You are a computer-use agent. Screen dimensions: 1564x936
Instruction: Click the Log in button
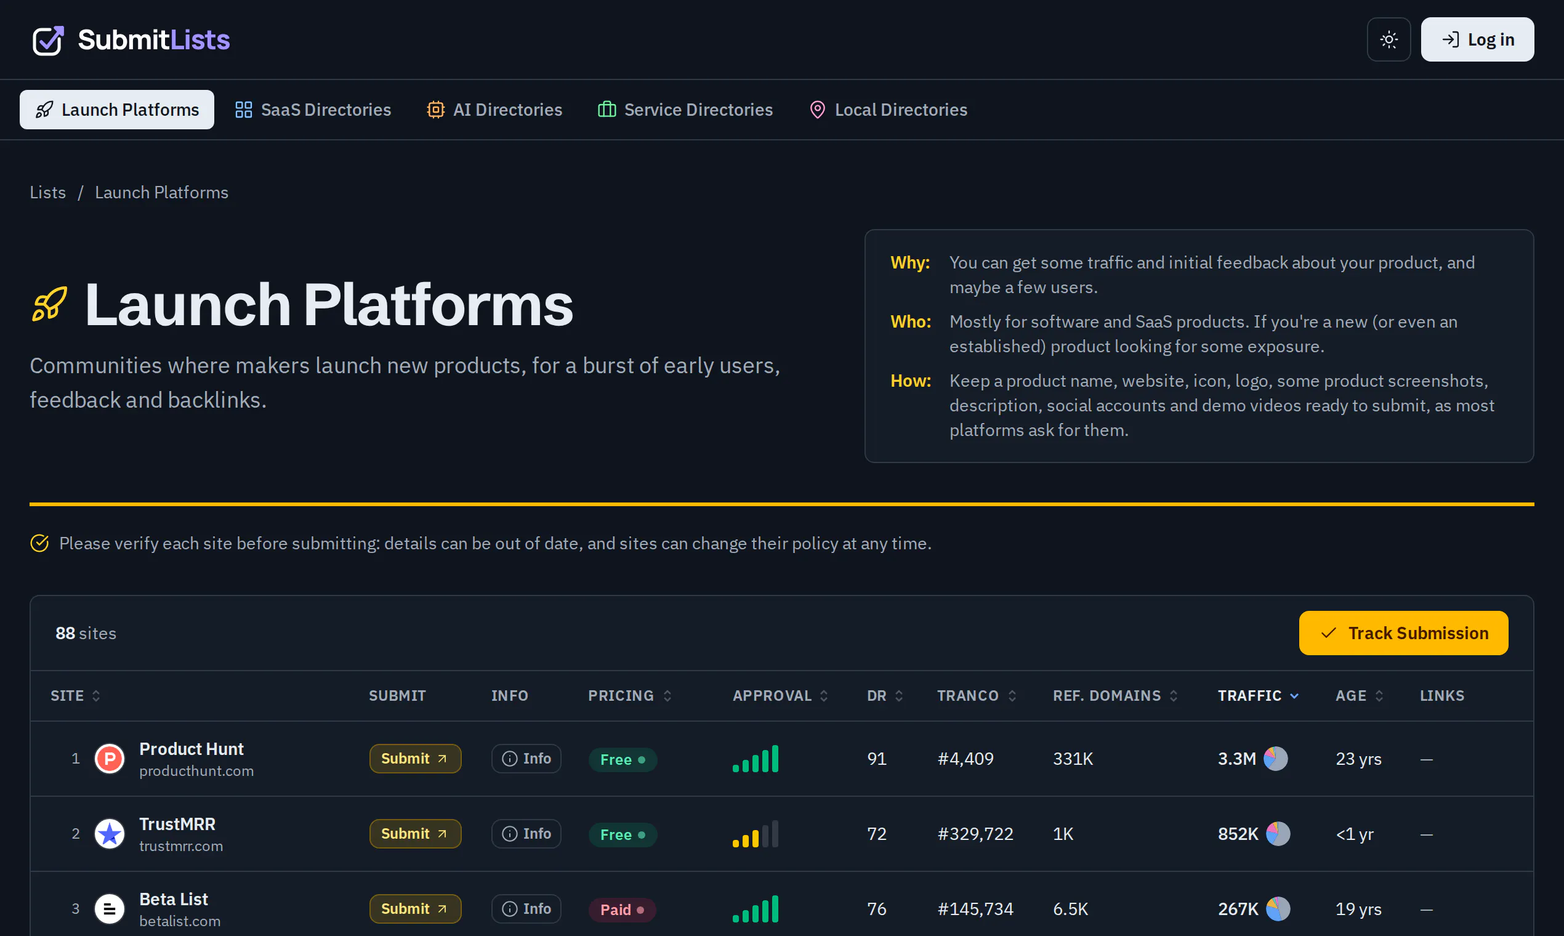click(1477, 40)
